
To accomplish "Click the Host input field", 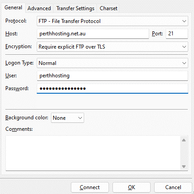I will tap(93, 34).
